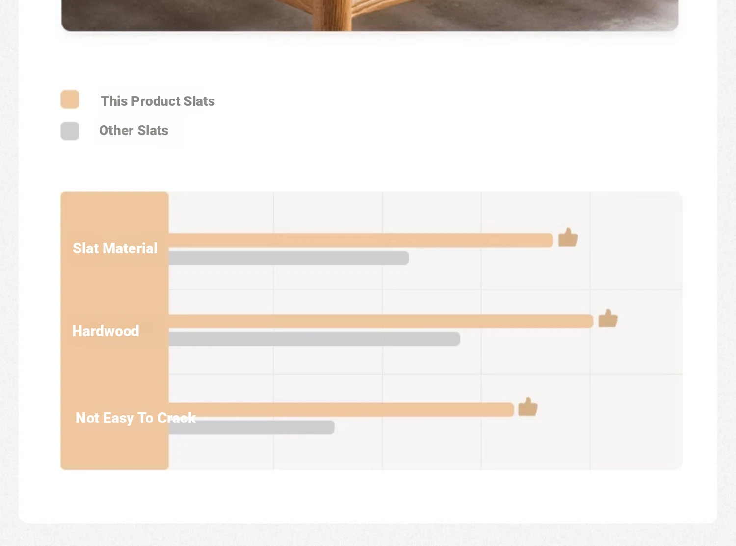Click the "Other Slats" legend label
This screenshot has height=546, width=736.
[x=133, y=131]
